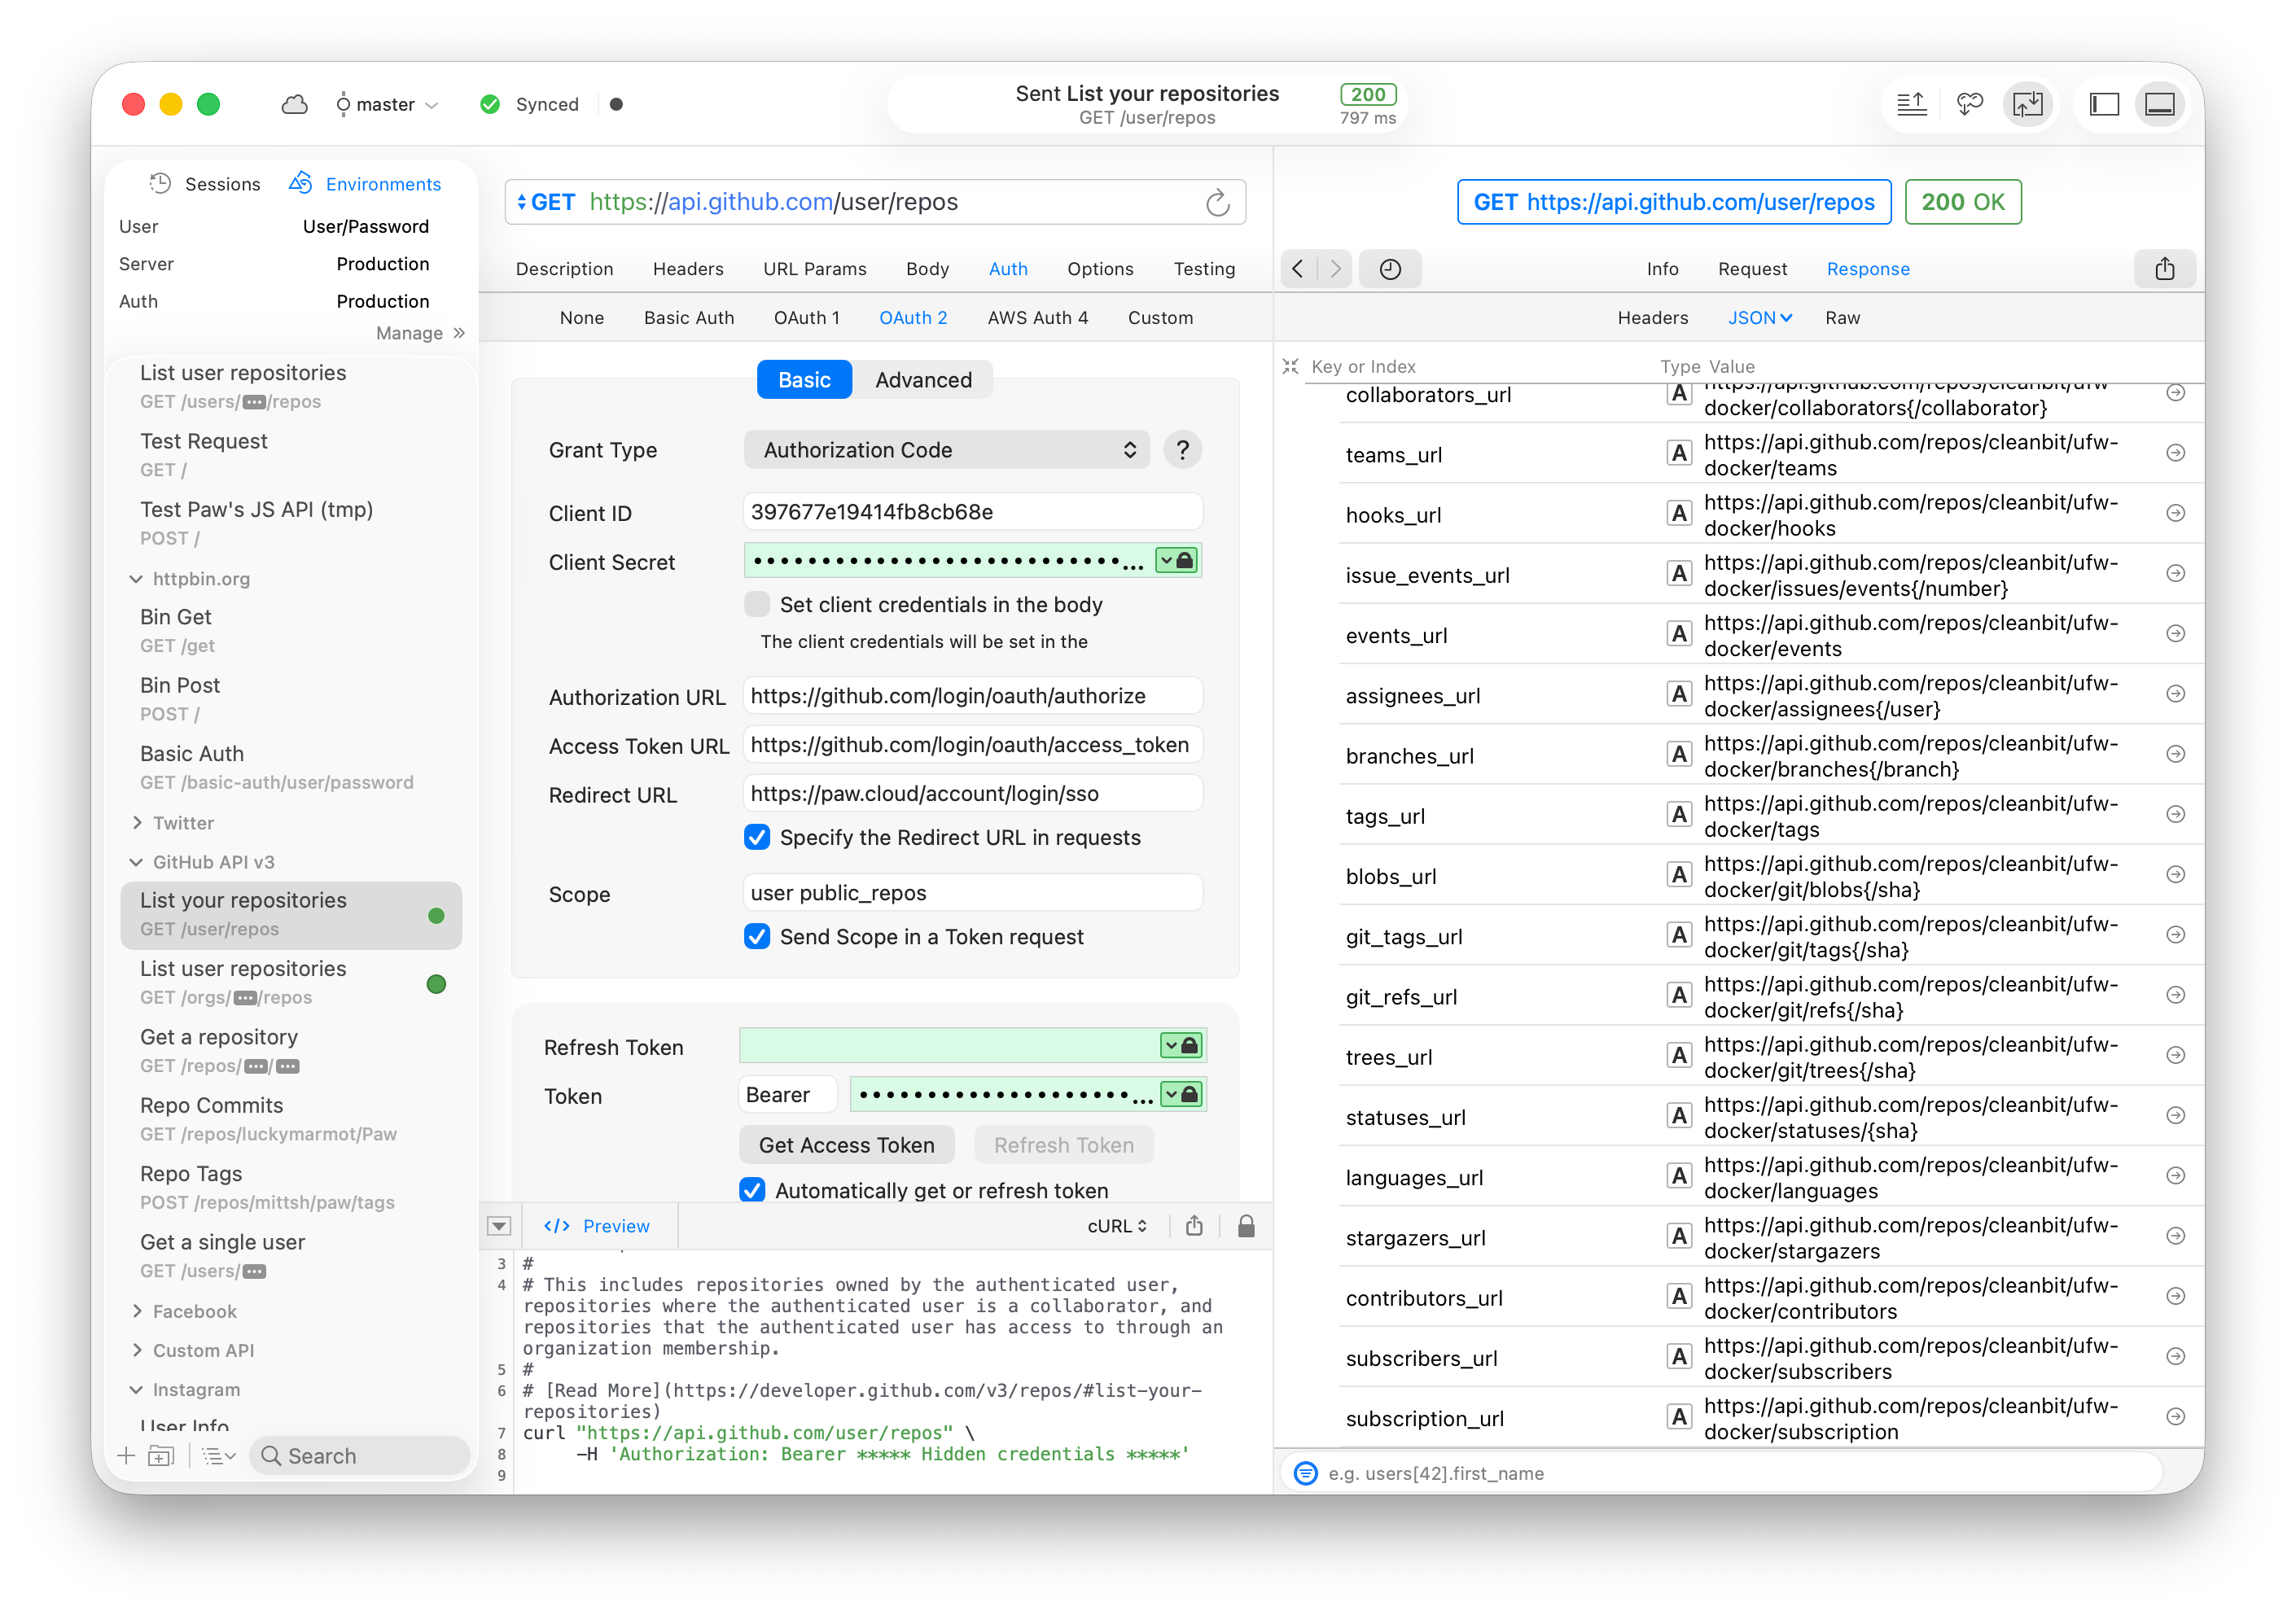Click the Scope input field
The height and width of the screenshot is (1615, 2296).
click(x=972, y=893)
